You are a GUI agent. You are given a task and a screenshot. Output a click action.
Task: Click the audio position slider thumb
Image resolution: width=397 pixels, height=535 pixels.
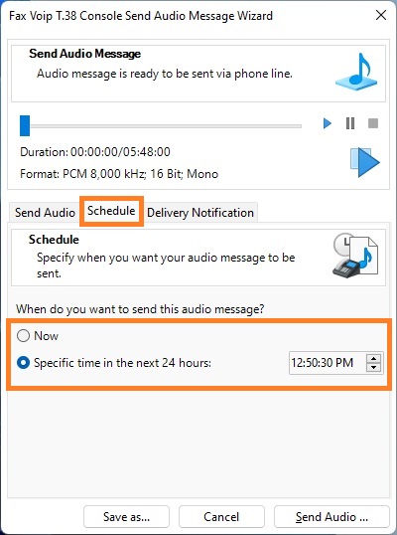click(25, 125)
